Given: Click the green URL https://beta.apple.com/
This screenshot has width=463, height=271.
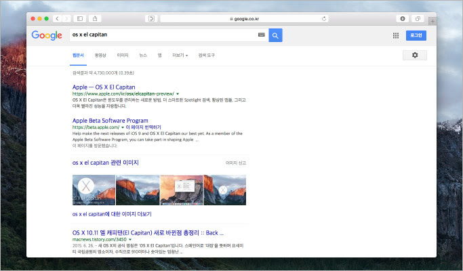Looking at the screenshot, I should pos(96,127).
